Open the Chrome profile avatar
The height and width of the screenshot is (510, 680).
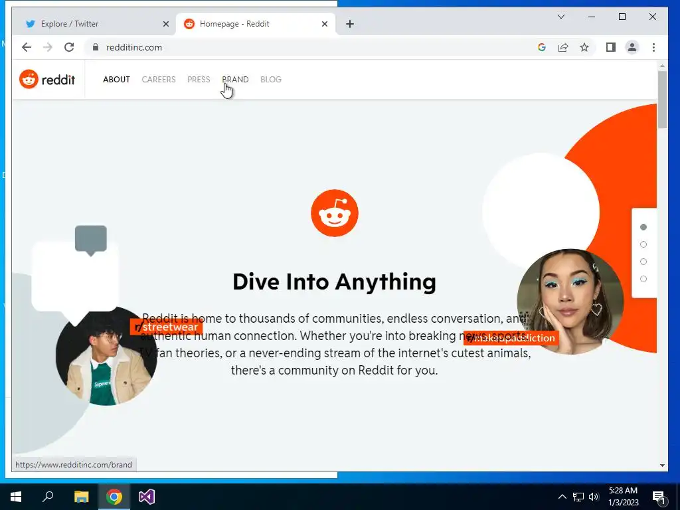point(632,47)
